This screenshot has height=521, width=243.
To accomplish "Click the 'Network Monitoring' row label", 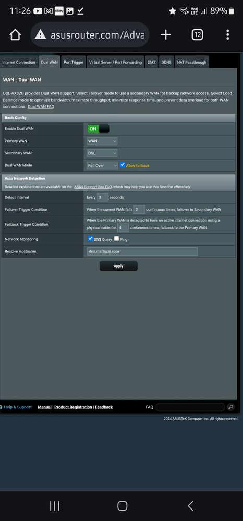I will tap(21, 239).
